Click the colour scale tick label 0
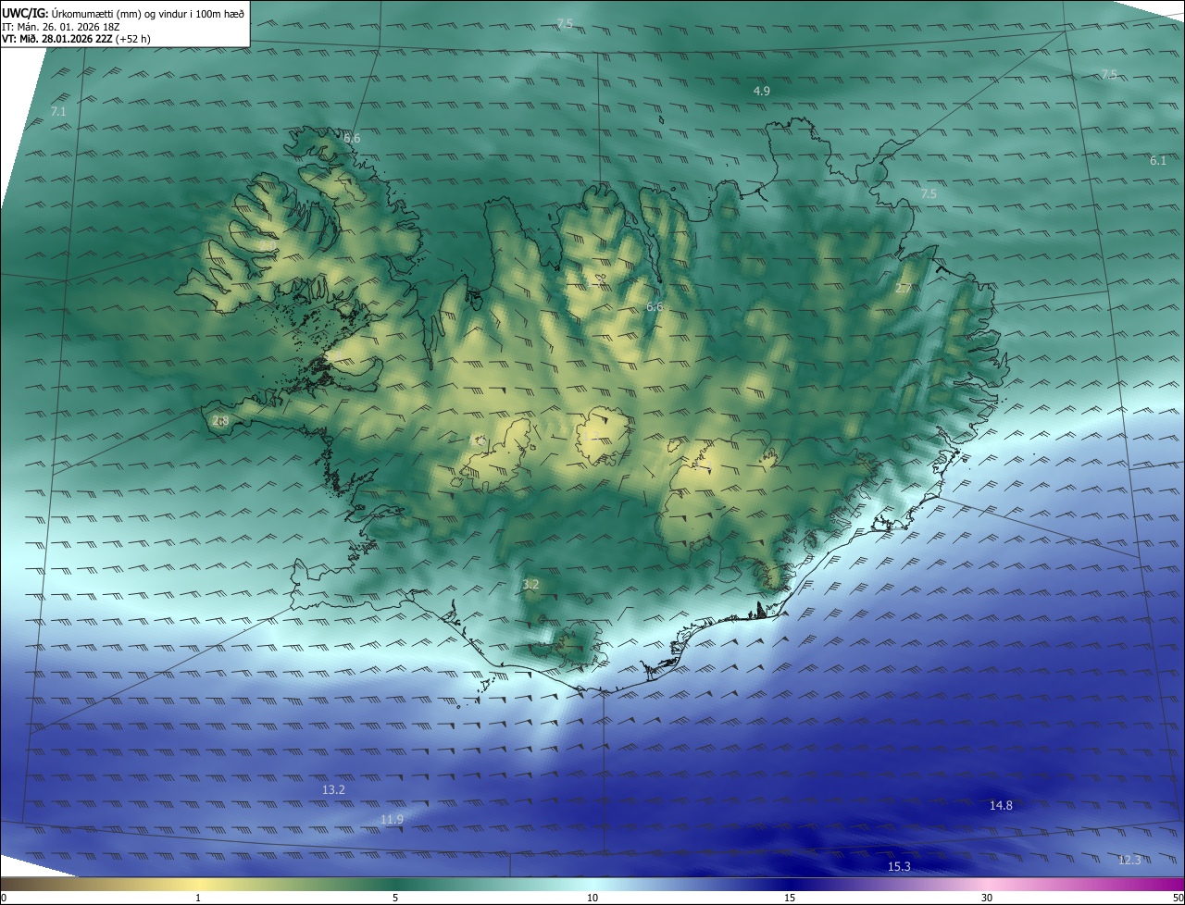 pyautogui.click(x=4, y=898)
